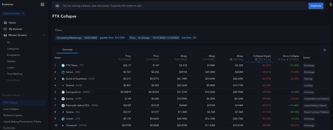This screenshot has height=130, width=333.
Task: Click Marinade staked SOL · MSOL name
Action: pyautogui.click(x=82, y=106)
